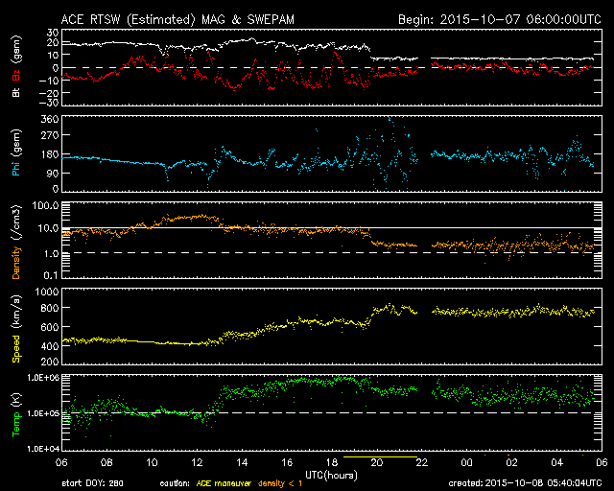Click the '1000' tick on Speed axis
The image size is (614, 491).
(x=47, y=292)
